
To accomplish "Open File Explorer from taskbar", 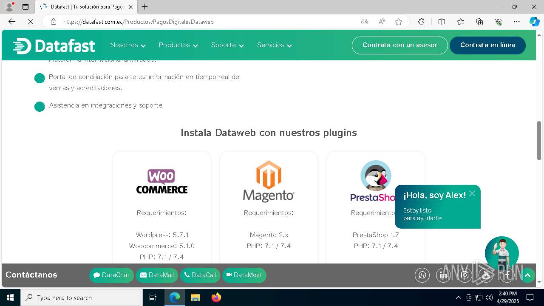I will (195, 297).
